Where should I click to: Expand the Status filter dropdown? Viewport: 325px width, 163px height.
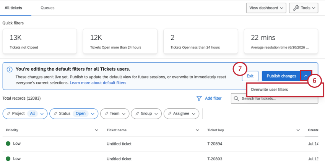pyautogui.click(x=93, y=114)
